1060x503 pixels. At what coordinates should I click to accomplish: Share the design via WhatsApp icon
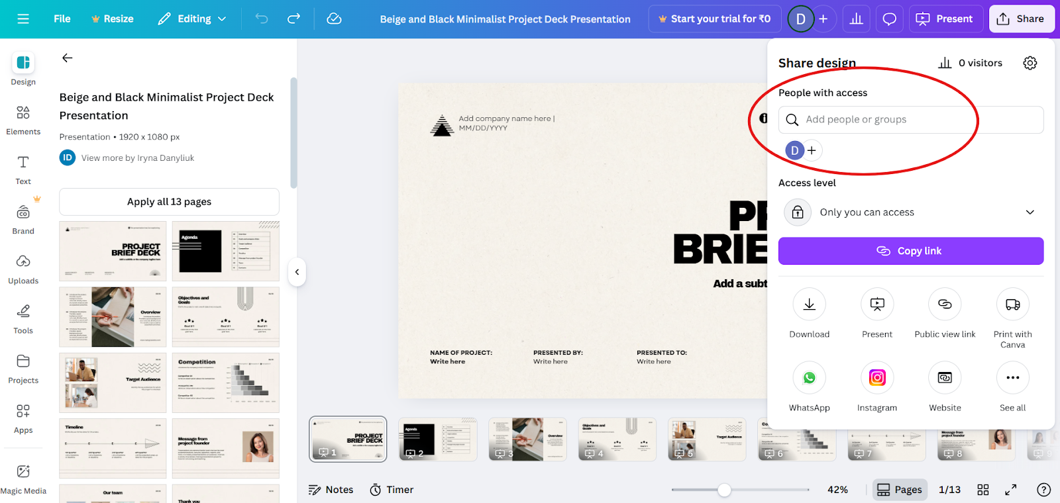pyautogui.click(x=809, y=378)
